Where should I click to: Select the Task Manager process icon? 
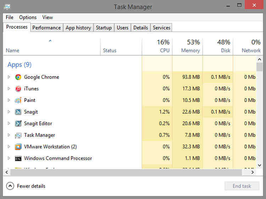tap(18, 135)
